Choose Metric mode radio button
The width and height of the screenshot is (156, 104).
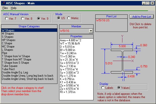coord(73,18)
